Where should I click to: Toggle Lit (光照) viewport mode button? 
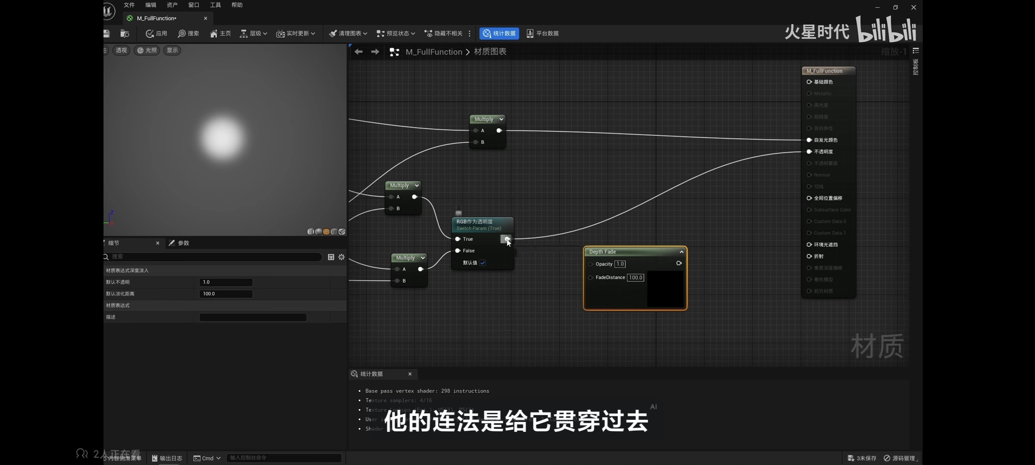coord(147,50)
